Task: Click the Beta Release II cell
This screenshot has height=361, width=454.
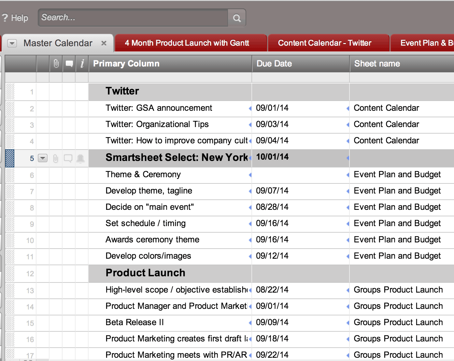Action: (x=135, y=322)
